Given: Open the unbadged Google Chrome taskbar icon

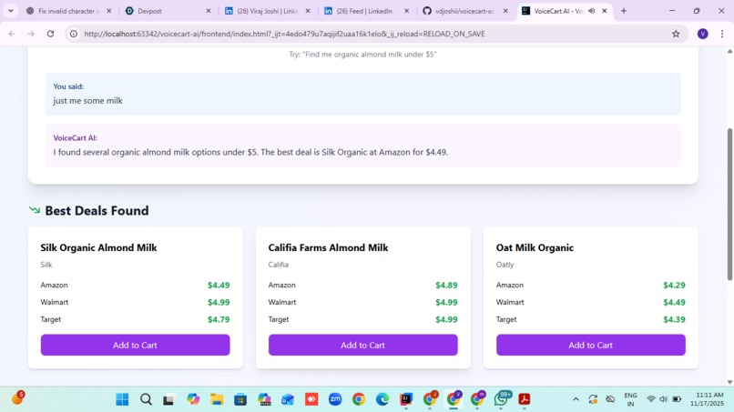Looking at the screenshot, I should pyautogui.click(x=359, y=399).
